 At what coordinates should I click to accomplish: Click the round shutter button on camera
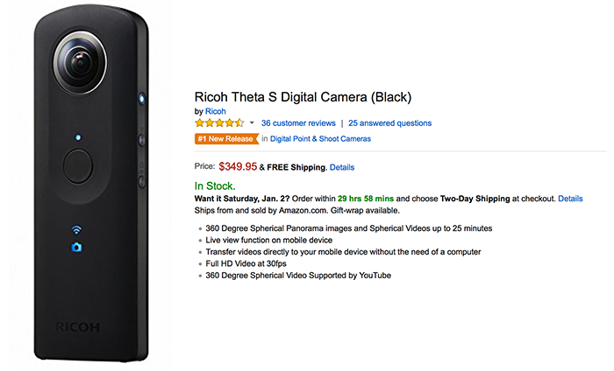point(78,166)
